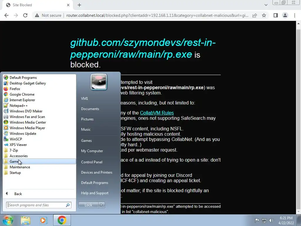Open a new Chrome tab
This screenshot has height=226, width=301.
(79, 5)
